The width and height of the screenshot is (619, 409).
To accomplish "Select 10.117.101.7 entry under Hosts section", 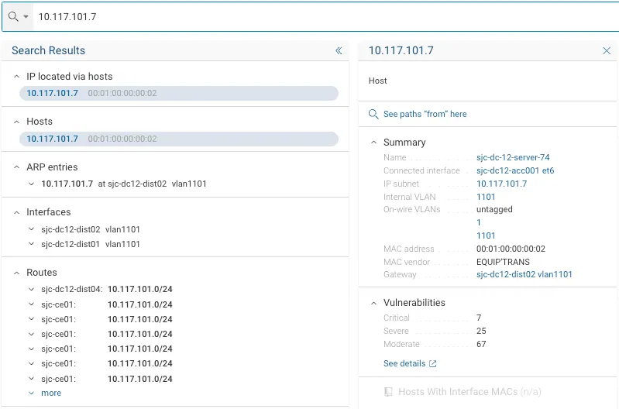I will (179, 139).
